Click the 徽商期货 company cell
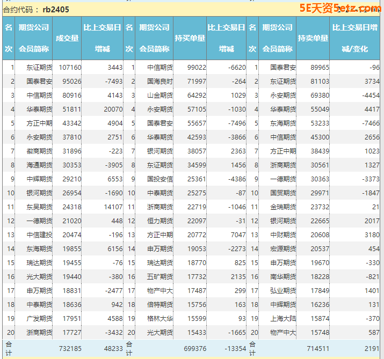The width and height of the screenshot is (384, 359). tap(39, 151)
